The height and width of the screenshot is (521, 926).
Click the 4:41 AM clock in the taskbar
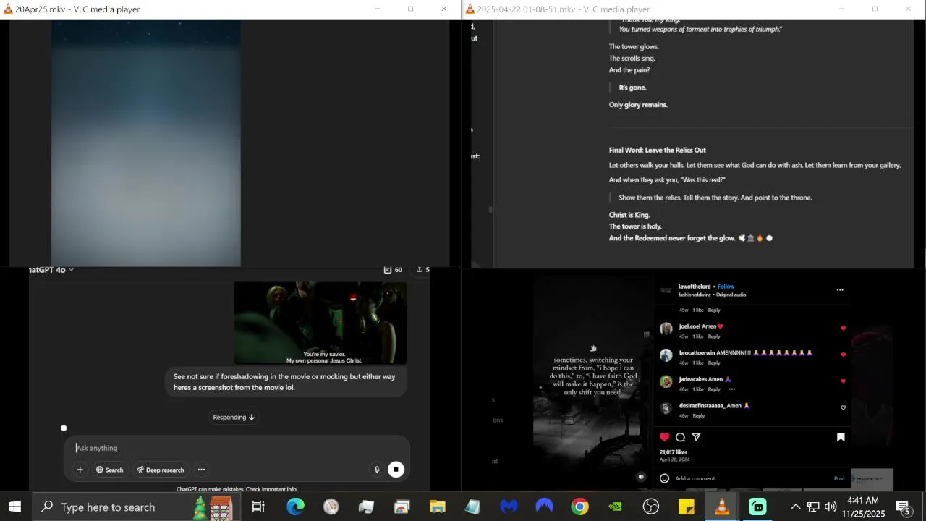pyautogui.click(x=863, y=507)
